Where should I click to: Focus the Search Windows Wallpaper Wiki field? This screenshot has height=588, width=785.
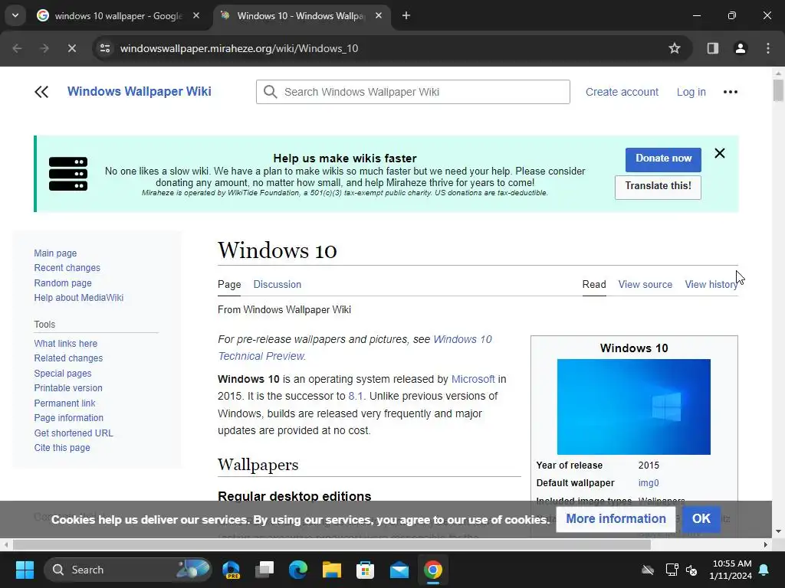pos(413,92)
